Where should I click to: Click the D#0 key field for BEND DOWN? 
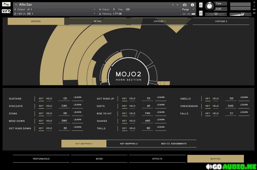64,121
